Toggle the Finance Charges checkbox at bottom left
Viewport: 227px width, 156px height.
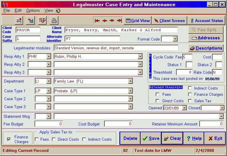tap(9, 139)
